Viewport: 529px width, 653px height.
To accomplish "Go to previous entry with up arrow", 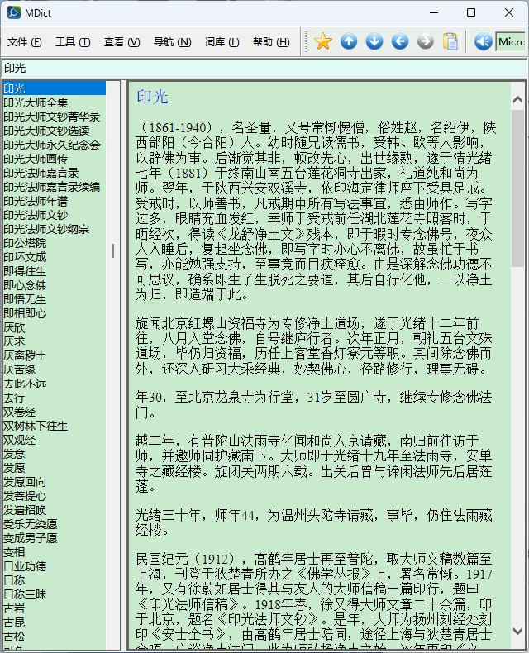I will (x=349, y=41).
